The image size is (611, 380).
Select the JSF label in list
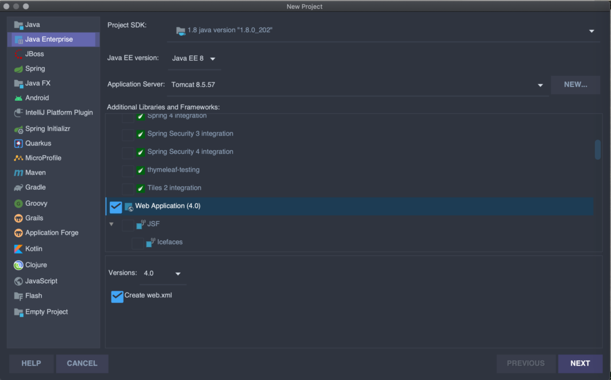[153, 224]
